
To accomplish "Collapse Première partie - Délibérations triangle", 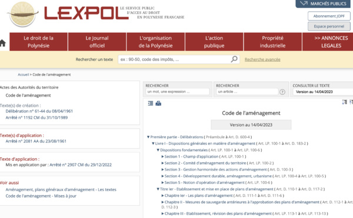I will tap(148, 137).
